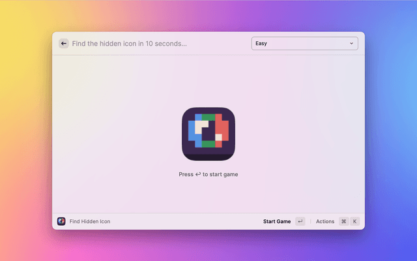
Task: Click the blue pixel block of the large icon
Action: pos(192,132)
